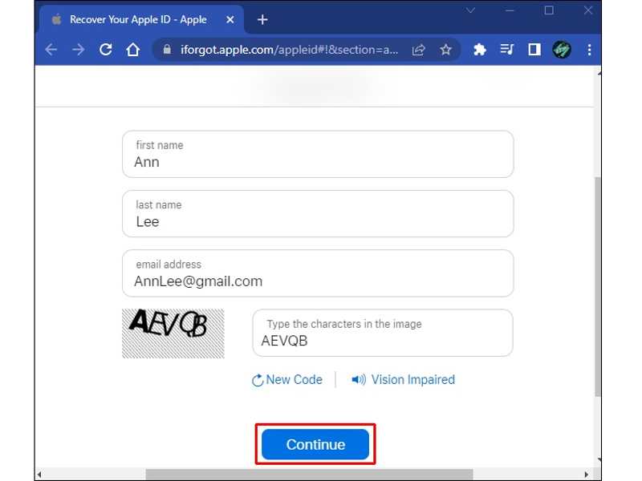
Task: Open a new tab with the plus button
Action: point(262,19)
